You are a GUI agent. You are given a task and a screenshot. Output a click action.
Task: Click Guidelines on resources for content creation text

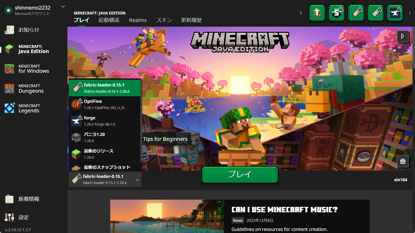pos(279,229)
